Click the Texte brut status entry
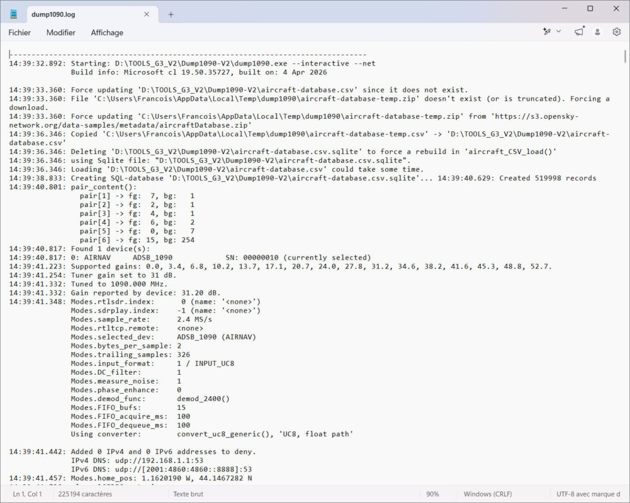 (188, 494)
